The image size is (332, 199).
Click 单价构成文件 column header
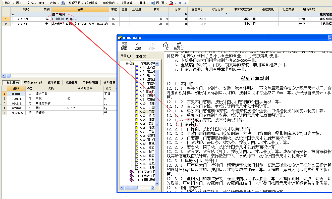click(243, 9)
